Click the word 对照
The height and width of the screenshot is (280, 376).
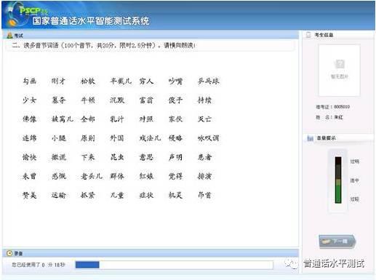pos(146,119)
